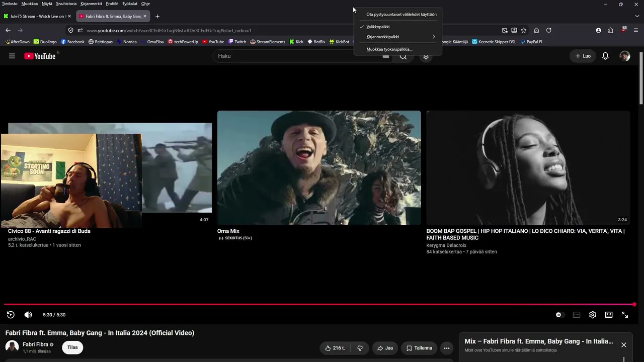Open the BOOM BAP GOSPEL video thumbnail
Image resolution: width=644 pixels, height=362 pixels.
pyautogui.click(x=528, y=168)
